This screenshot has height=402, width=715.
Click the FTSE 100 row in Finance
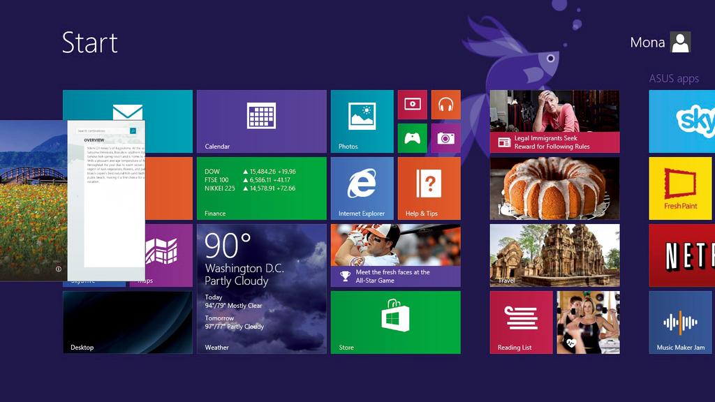tap(247, 180)
